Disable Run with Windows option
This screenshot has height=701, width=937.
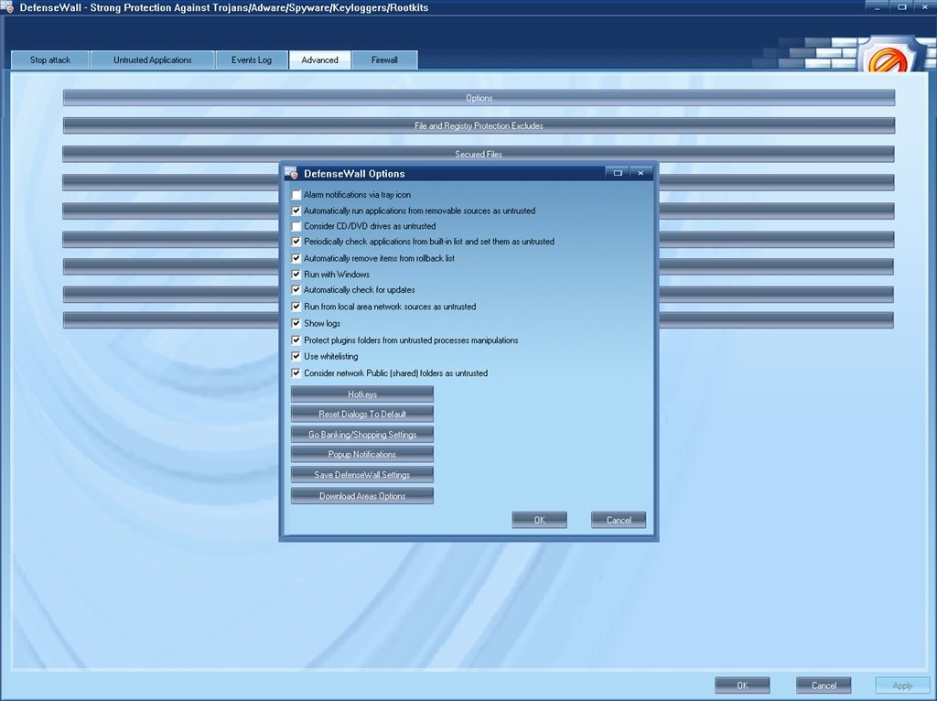pos(296,275)
